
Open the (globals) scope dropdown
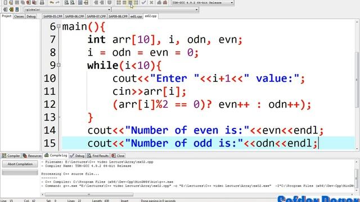pos(67,10)
